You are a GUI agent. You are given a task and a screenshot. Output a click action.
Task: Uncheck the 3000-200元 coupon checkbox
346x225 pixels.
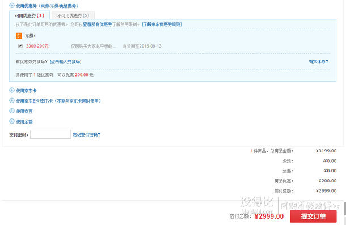[x=20, y=46]
